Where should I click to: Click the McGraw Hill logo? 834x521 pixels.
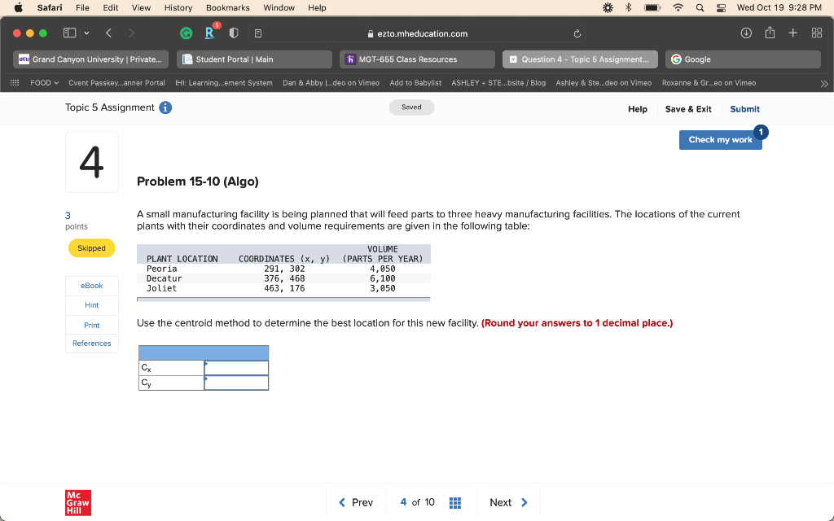click(78, 503)
